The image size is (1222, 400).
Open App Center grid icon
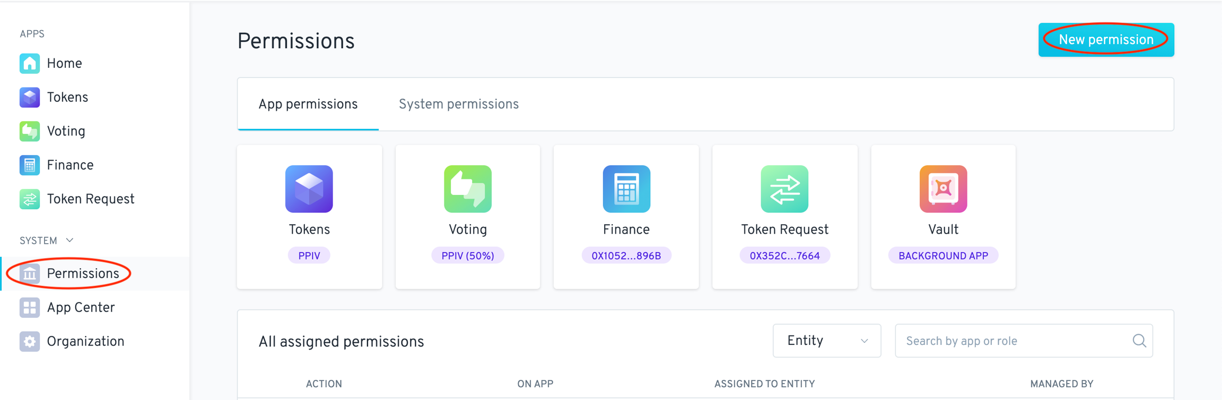pos(30,308)
